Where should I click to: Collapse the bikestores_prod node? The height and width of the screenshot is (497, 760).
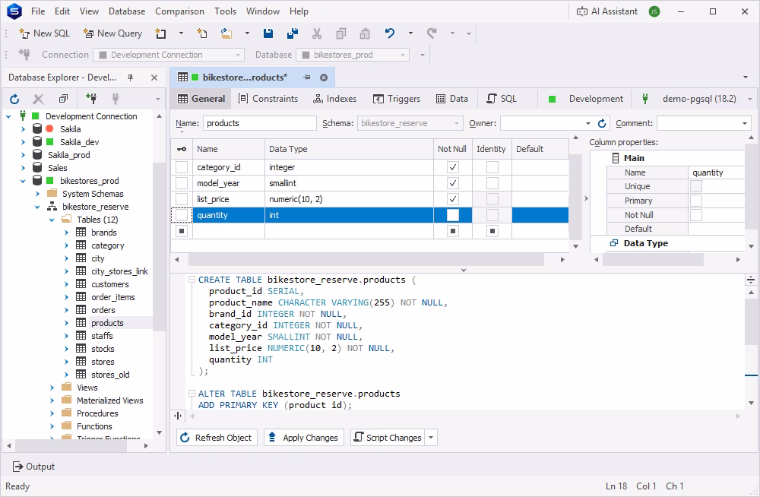click(x=23, y=181)
